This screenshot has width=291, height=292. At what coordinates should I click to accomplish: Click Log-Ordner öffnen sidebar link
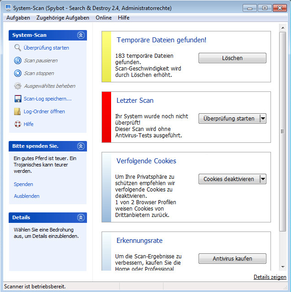click(x=44, y=111)
